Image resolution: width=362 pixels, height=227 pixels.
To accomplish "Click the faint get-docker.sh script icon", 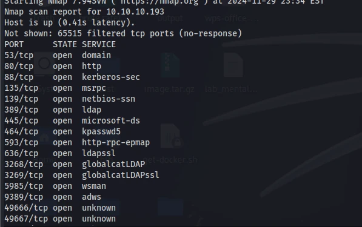I will click(170, 136).
